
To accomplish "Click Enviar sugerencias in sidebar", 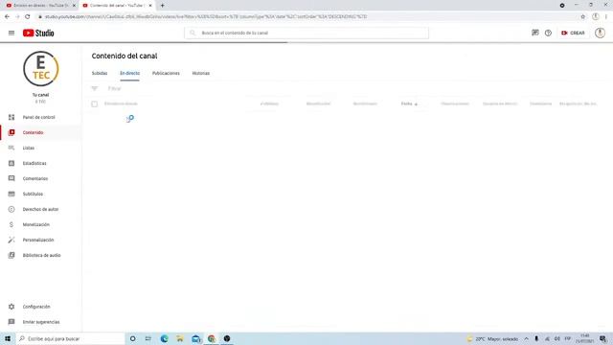I will tap(40, 322).
